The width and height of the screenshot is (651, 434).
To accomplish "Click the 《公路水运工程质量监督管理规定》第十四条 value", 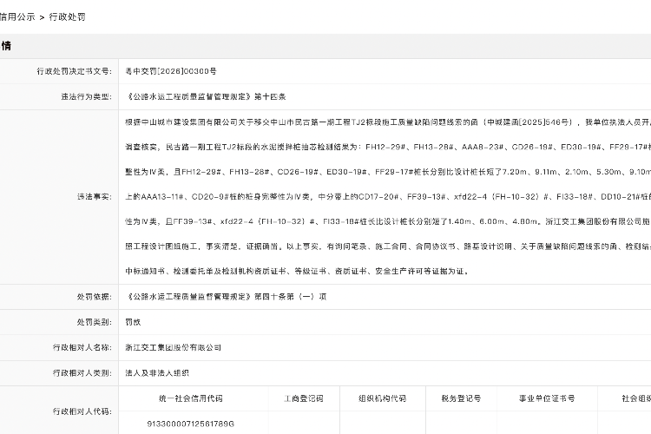I will tap(200, 96).
